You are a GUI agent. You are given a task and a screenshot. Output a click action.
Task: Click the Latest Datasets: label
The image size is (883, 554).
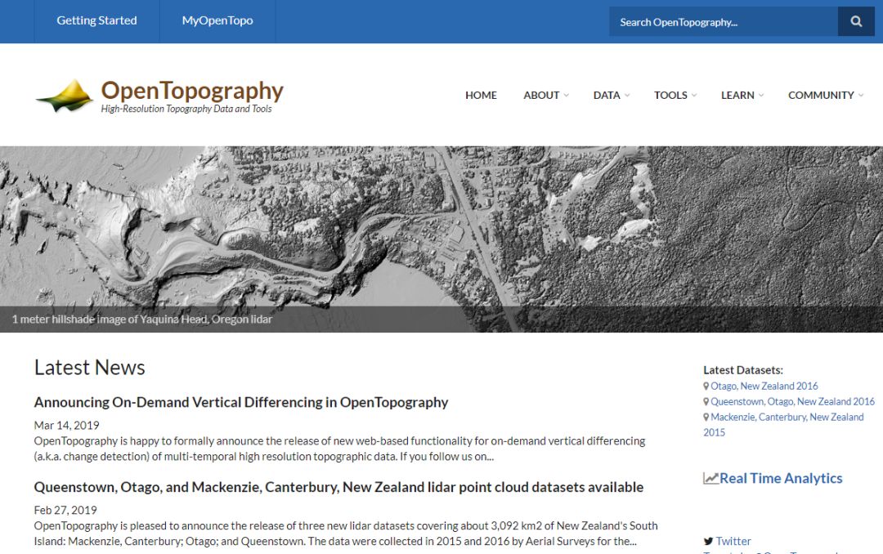click(743, 370)
